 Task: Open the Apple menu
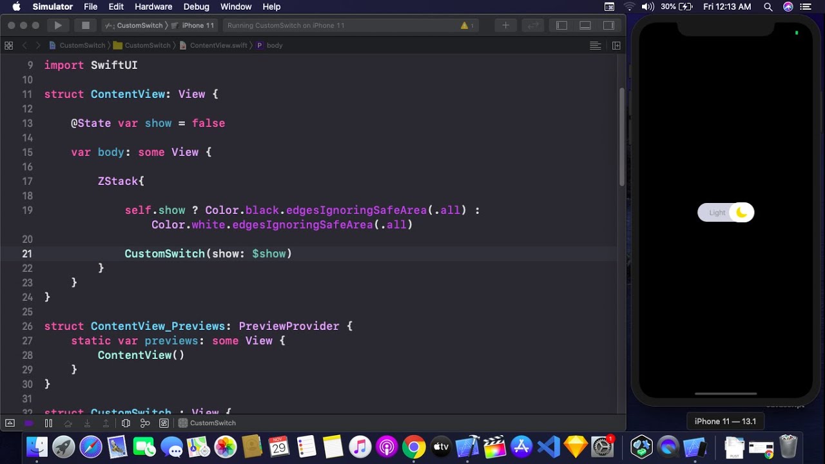coord(17,6)
